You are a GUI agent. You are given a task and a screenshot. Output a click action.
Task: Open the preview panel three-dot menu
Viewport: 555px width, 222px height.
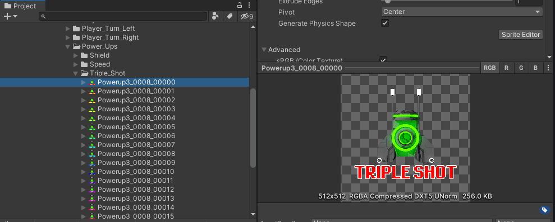548,68
